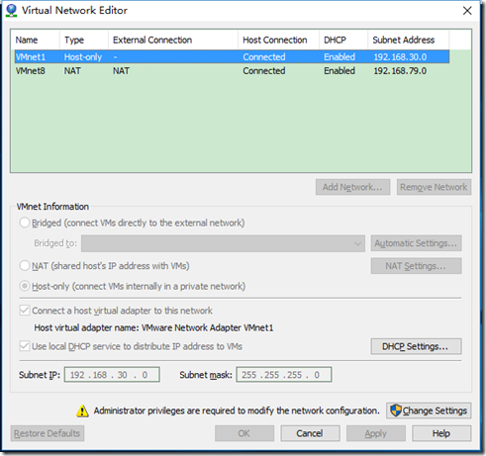The width and height of the screenshot is (486, 456).
Task: Click VMnet1's Connected host connection cell
Action: pyautogui.click(x=264, y=57)
